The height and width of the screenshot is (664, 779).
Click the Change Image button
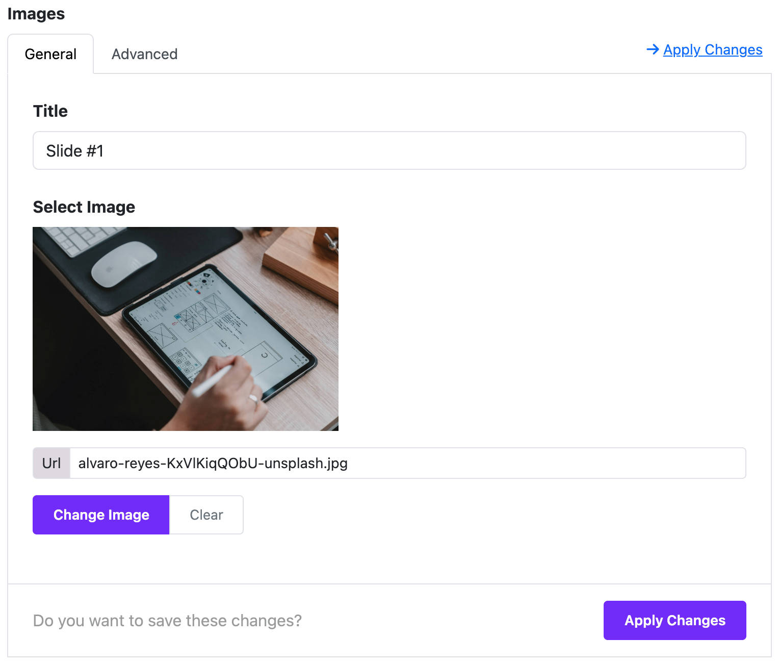tap(101, 515)
